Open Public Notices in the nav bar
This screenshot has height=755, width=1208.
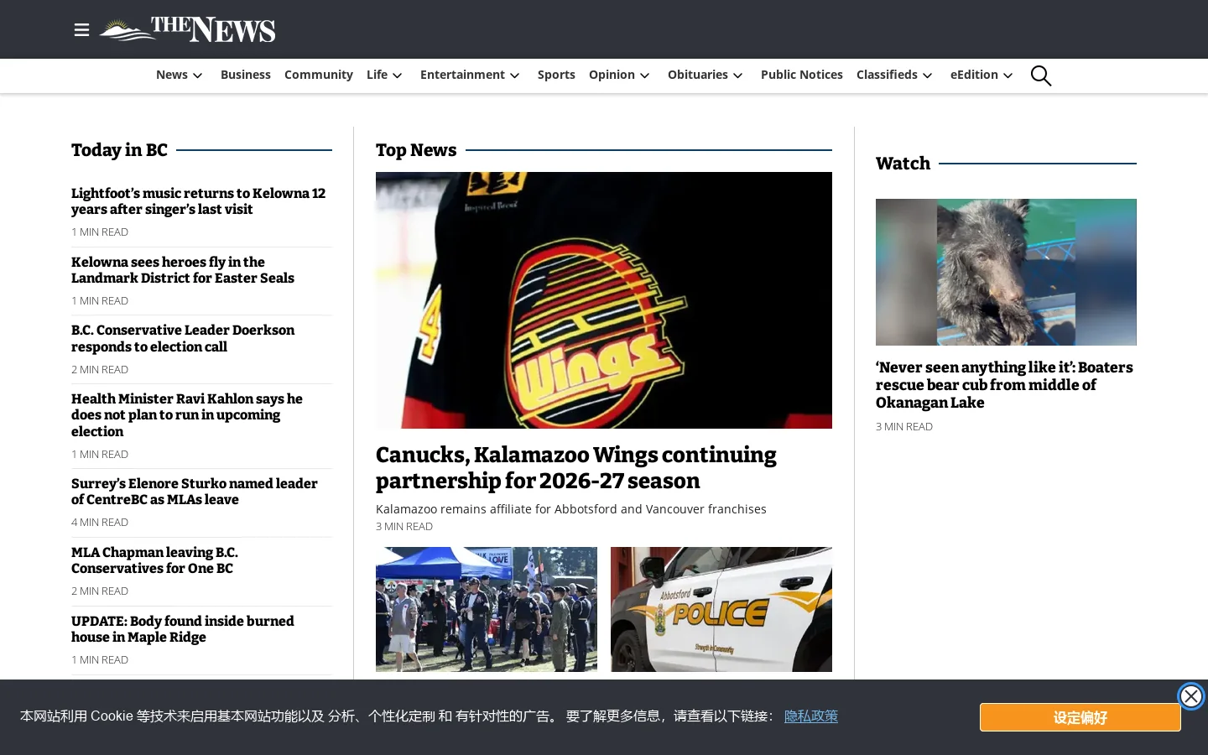(x=802, y=75)
